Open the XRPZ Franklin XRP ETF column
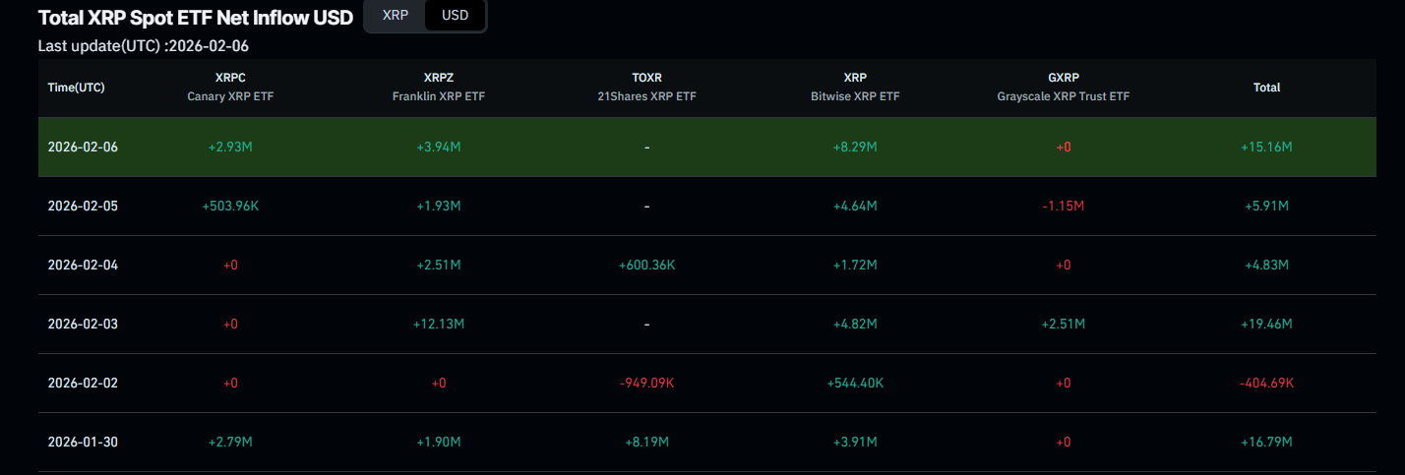This screenshot has height=475, width=1405. tap(439, 87)
